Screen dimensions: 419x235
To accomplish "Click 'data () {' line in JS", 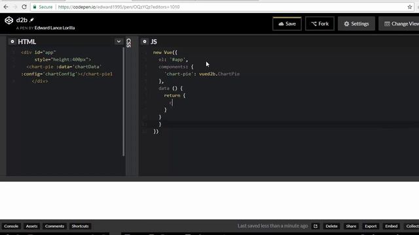I will (x=170, y=88).
